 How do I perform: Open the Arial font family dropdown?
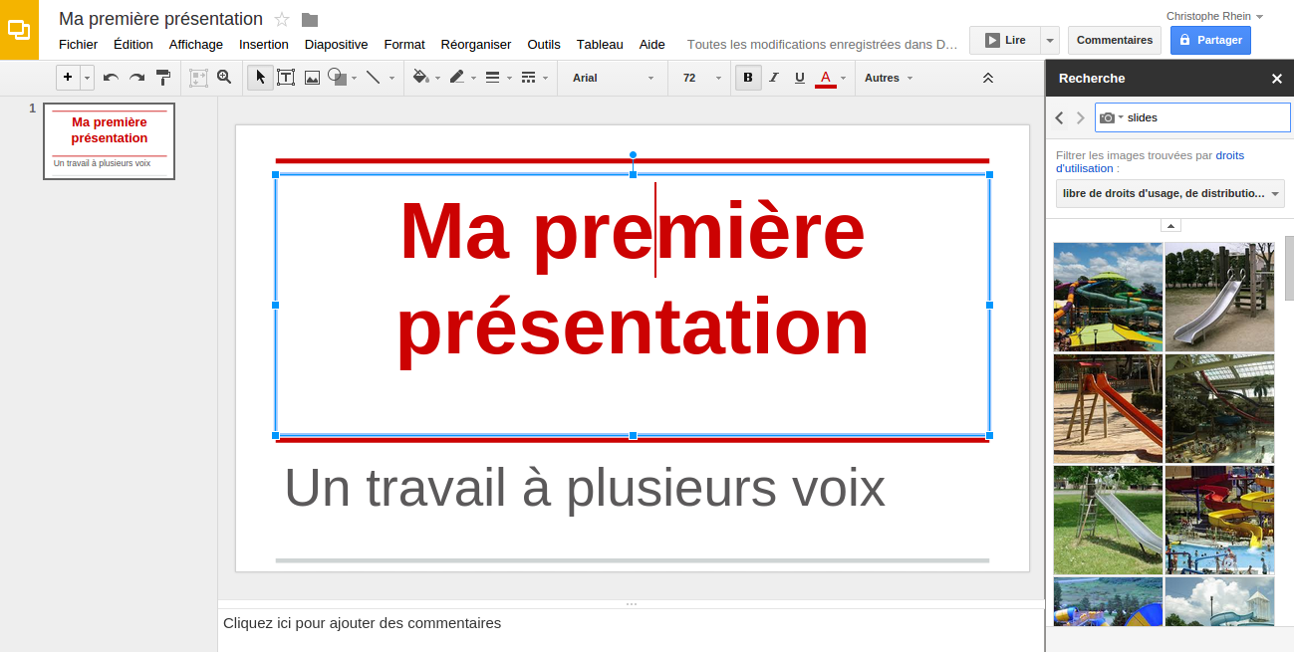pyautogui.click(x=612, y=78)
